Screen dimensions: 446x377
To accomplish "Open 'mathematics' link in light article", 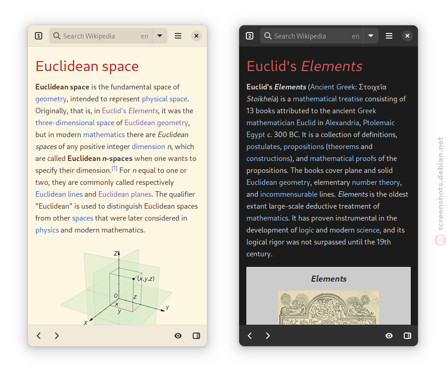I will [104, 135].
